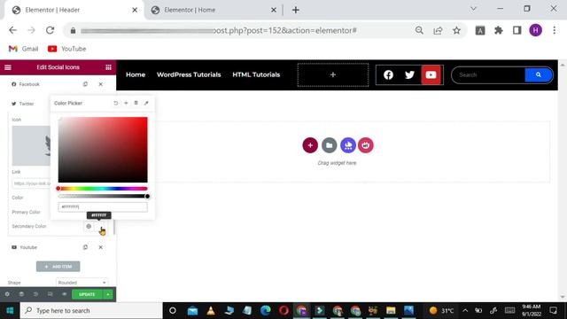This screenshot has height=319, width=567.
Task: Remove the Youtube social icon item
Action: (x=100, y=247)
